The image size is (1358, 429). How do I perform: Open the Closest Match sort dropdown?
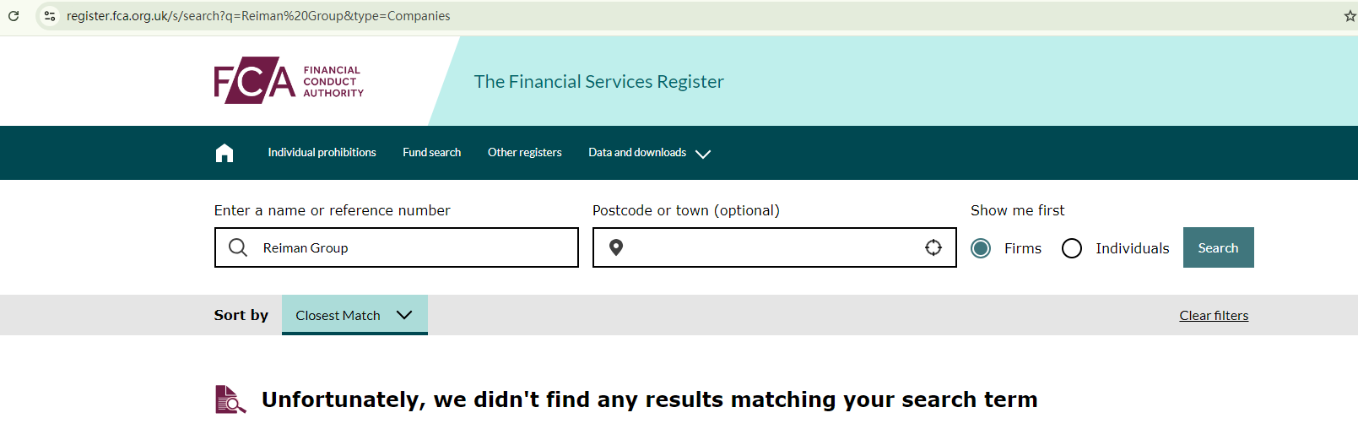tap(354, 315)
